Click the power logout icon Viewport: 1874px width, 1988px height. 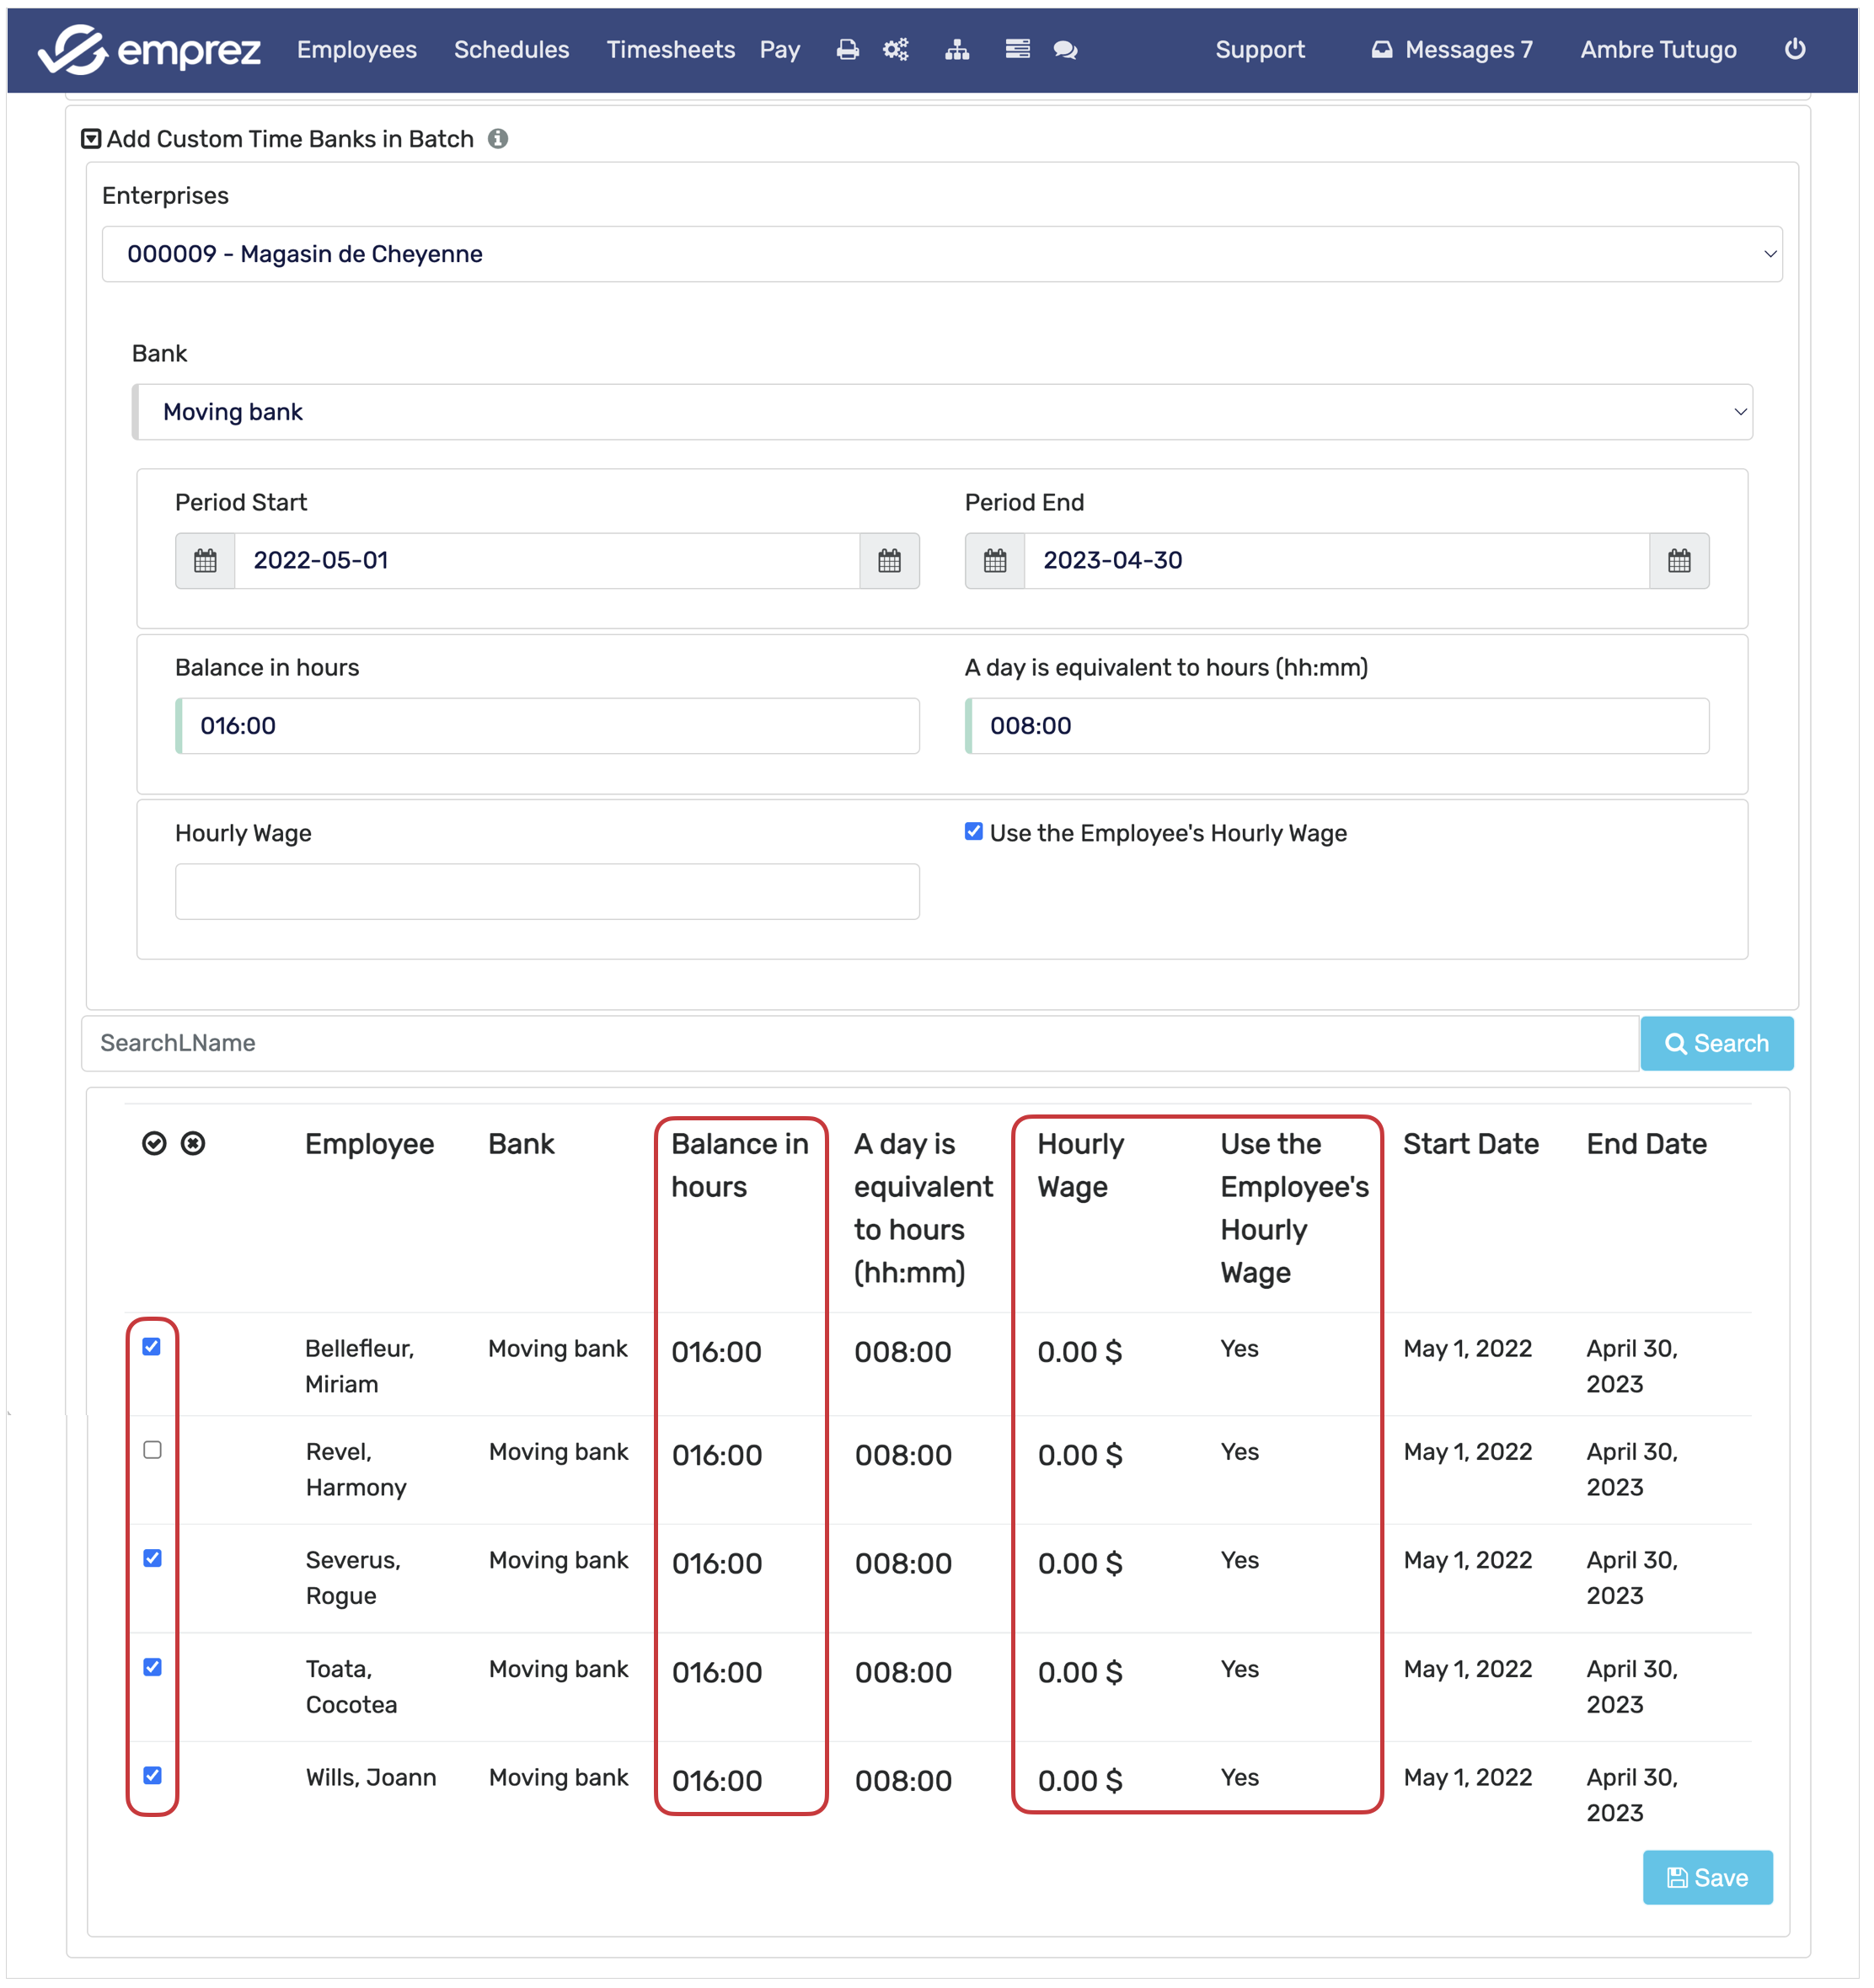point(1795,49)
